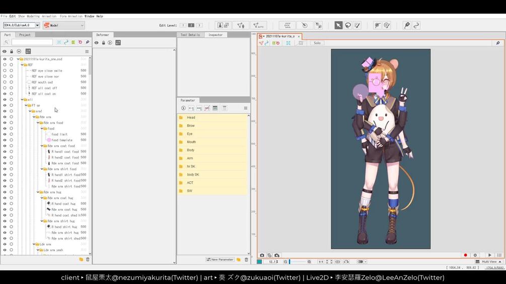Click zoom-in magnifier below canvas
Viewport: 506px width, 284px height.
pos(309,262)
